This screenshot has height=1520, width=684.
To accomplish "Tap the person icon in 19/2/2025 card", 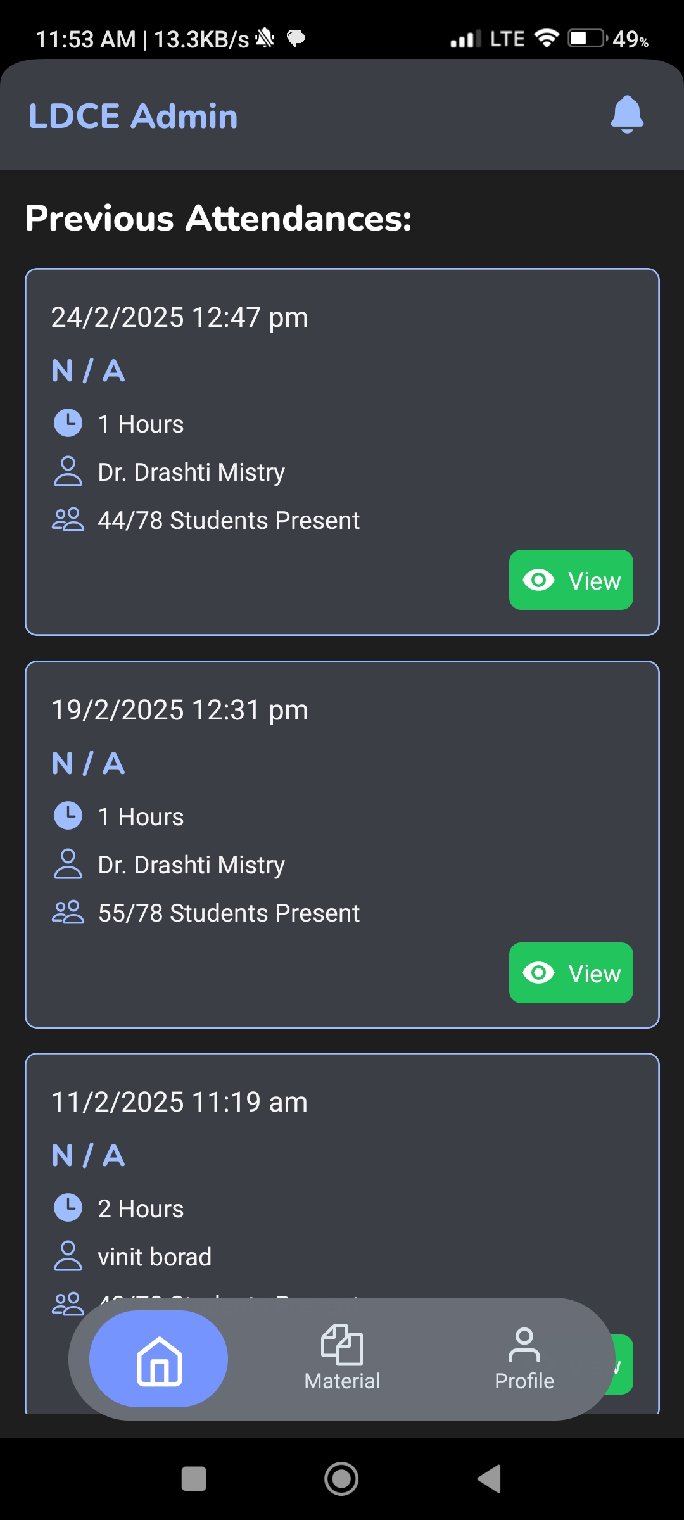I will pos(68,864).
